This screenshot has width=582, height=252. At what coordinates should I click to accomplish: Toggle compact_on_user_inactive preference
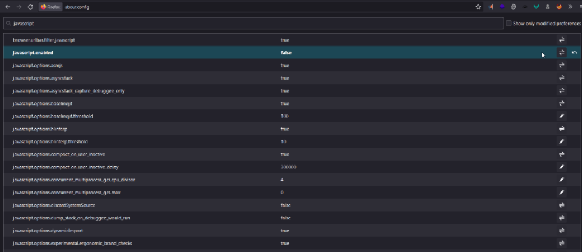pos(562,154)
